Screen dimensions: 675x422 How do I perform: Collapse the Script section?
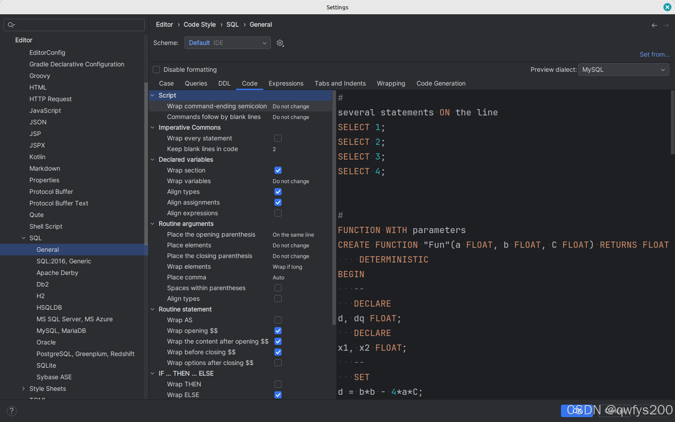point(152,95)
